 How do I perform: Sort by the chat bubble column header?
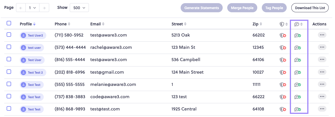point(298,24)
